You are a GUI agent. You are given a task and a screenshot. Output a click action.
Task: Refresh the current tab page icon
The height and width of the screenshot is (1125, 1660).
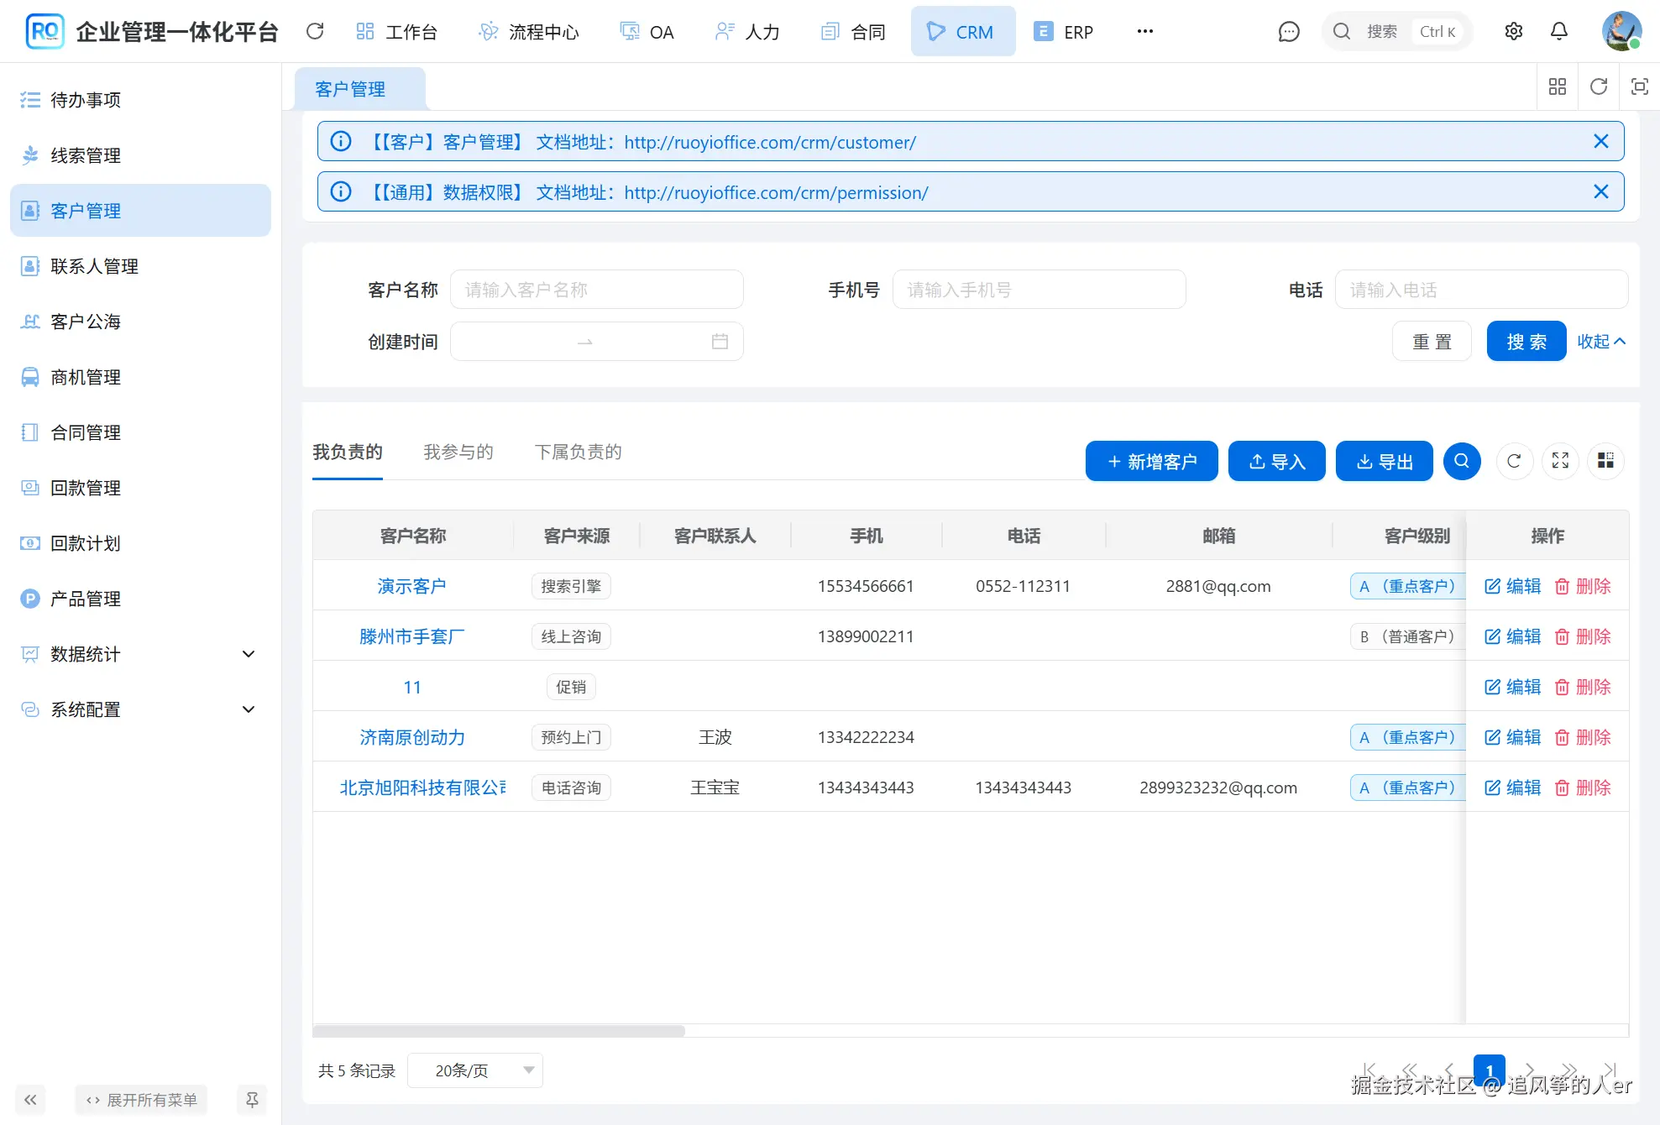click(1599, 86)
